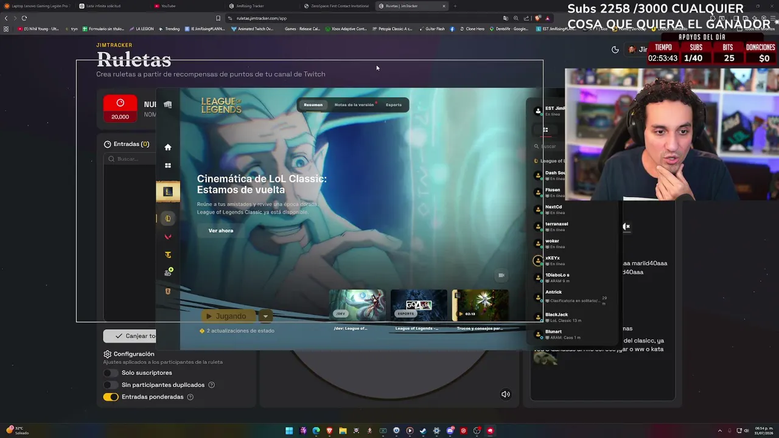Open Notas de la versión tab
This screenshot has width=779, height=438.
(354, 105)
